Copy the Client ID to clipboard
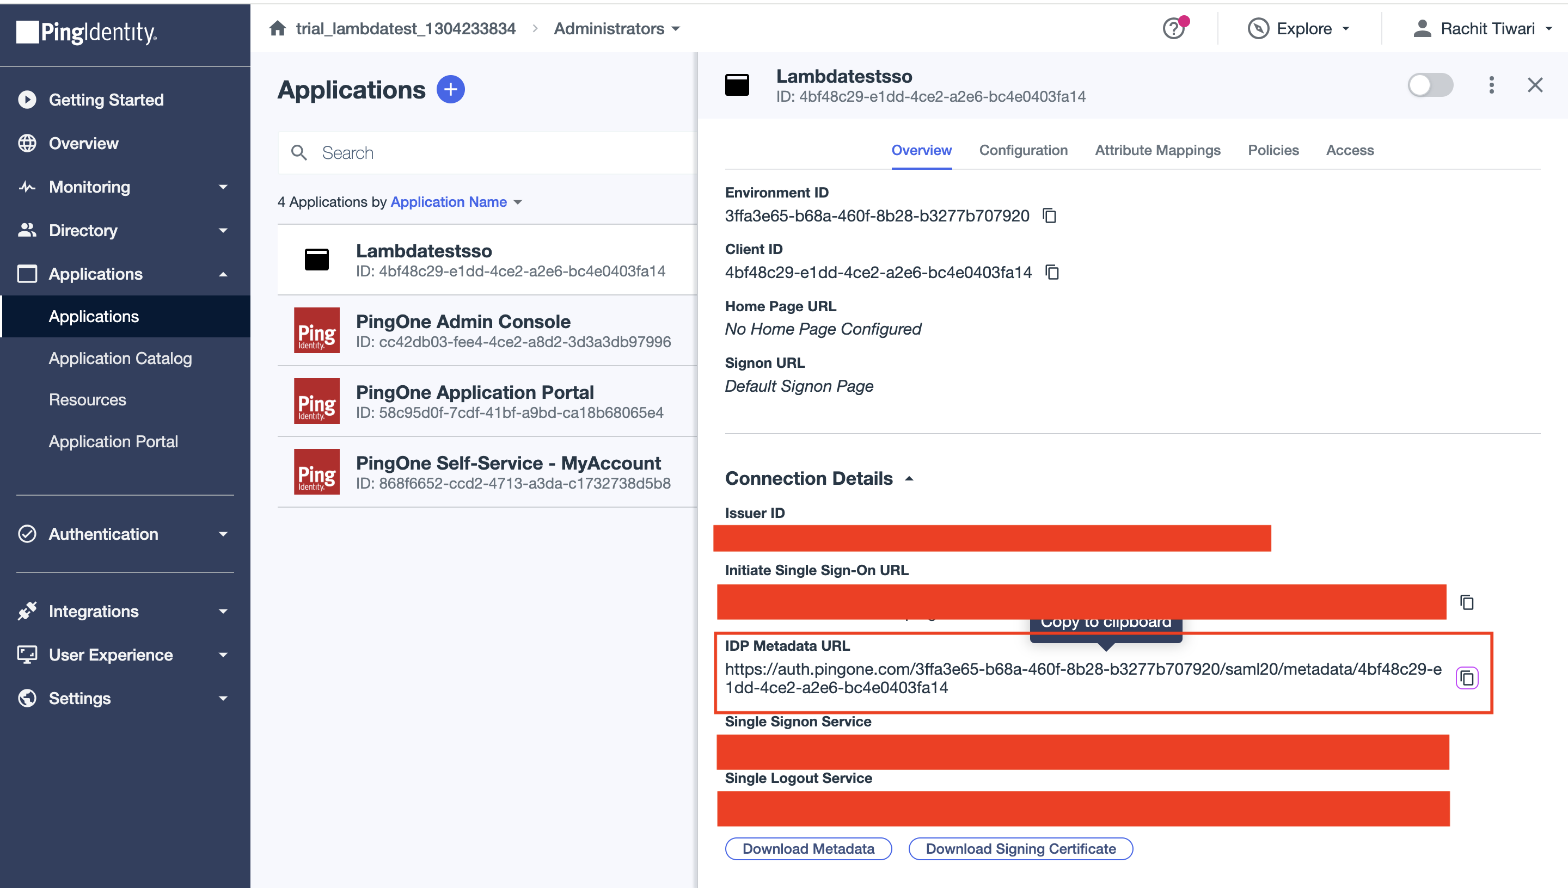Viewport: 1568px width, 888px height. tap(1052, 272)
